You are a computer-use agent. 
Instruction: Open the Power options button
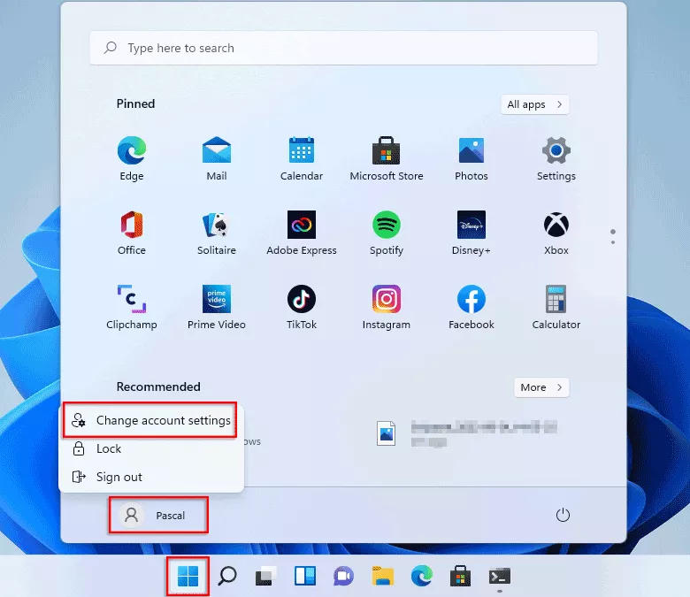pos(562,515)
